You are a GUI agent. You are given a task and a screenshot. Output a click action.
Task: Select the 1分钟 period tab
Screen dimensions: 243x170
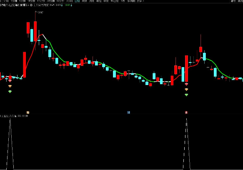tap(14, 1)
